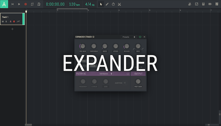Screen dimensions: 221x126
Task: Select Peak detection mode
Action: click(x=83, y=61)
